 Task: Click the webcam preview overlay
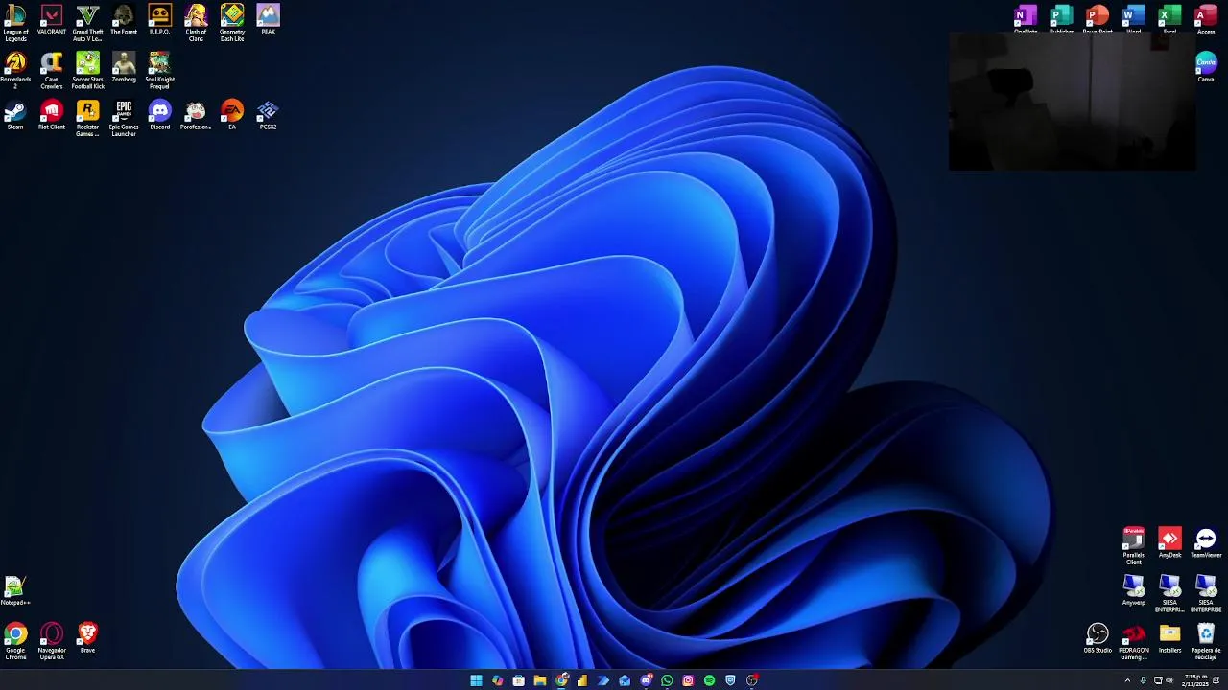point(1073,101)
